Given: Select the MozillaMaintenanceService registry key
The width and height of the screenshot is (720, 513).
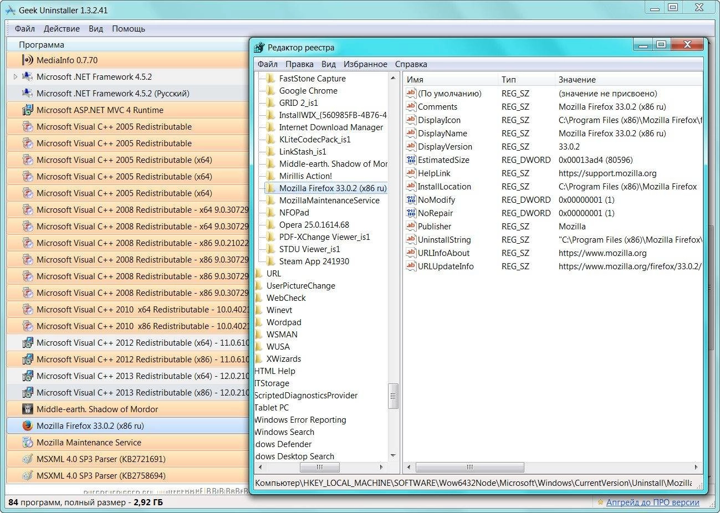Looking at the screenshot, I should point(329,200).
